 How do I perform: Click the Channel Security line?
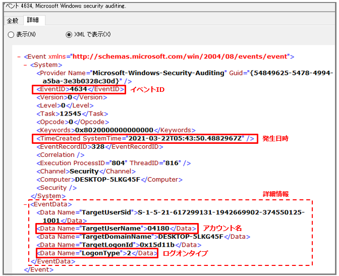(86, 172)
